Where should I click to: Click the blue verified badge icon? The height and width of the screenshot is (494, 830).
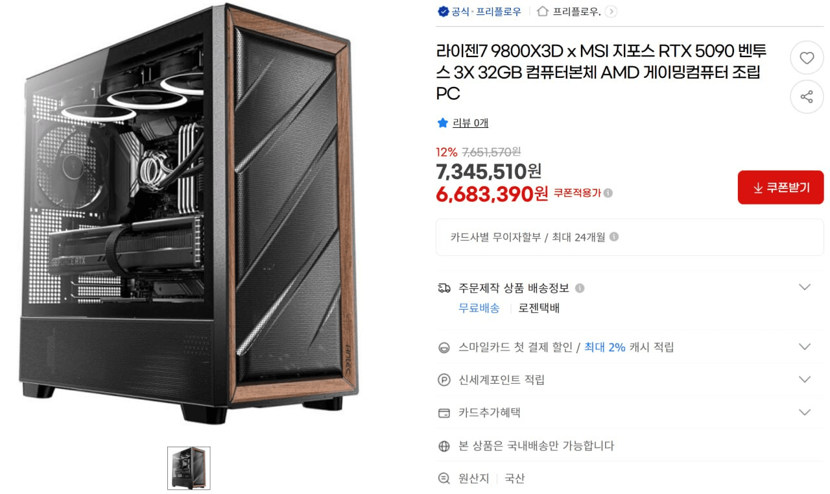444,12
